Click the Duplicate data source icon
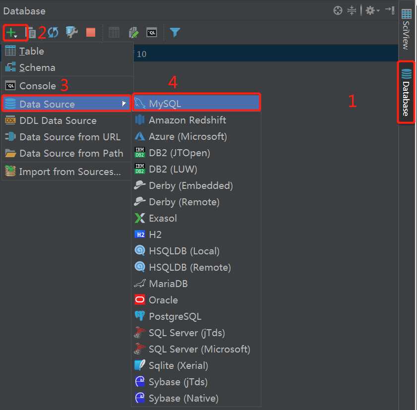The height and width of the screenshot is (410, 417). 31,33
